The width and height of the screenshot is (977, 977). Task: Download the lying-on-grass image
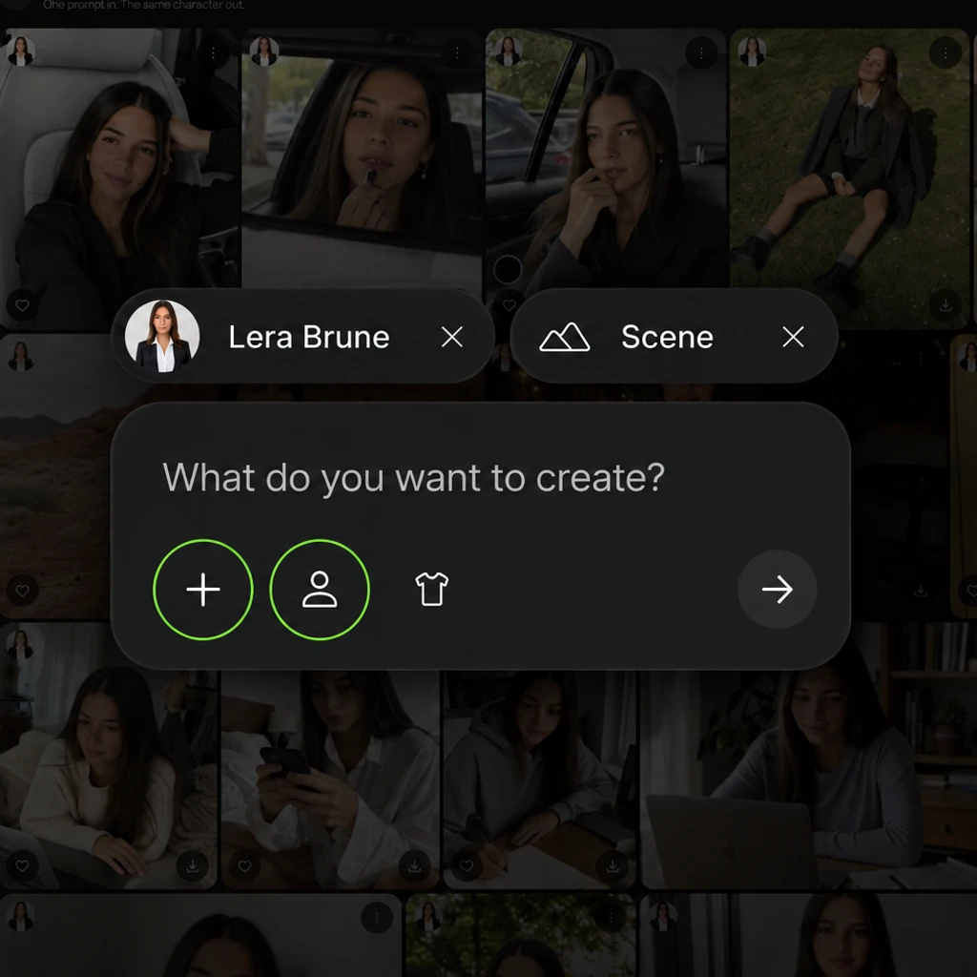tap(946, 305)
